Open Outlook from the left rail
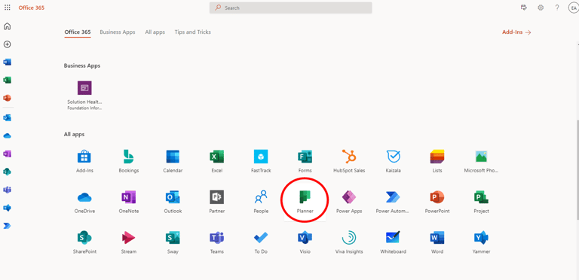579x280 pixels. coord(7,118)
